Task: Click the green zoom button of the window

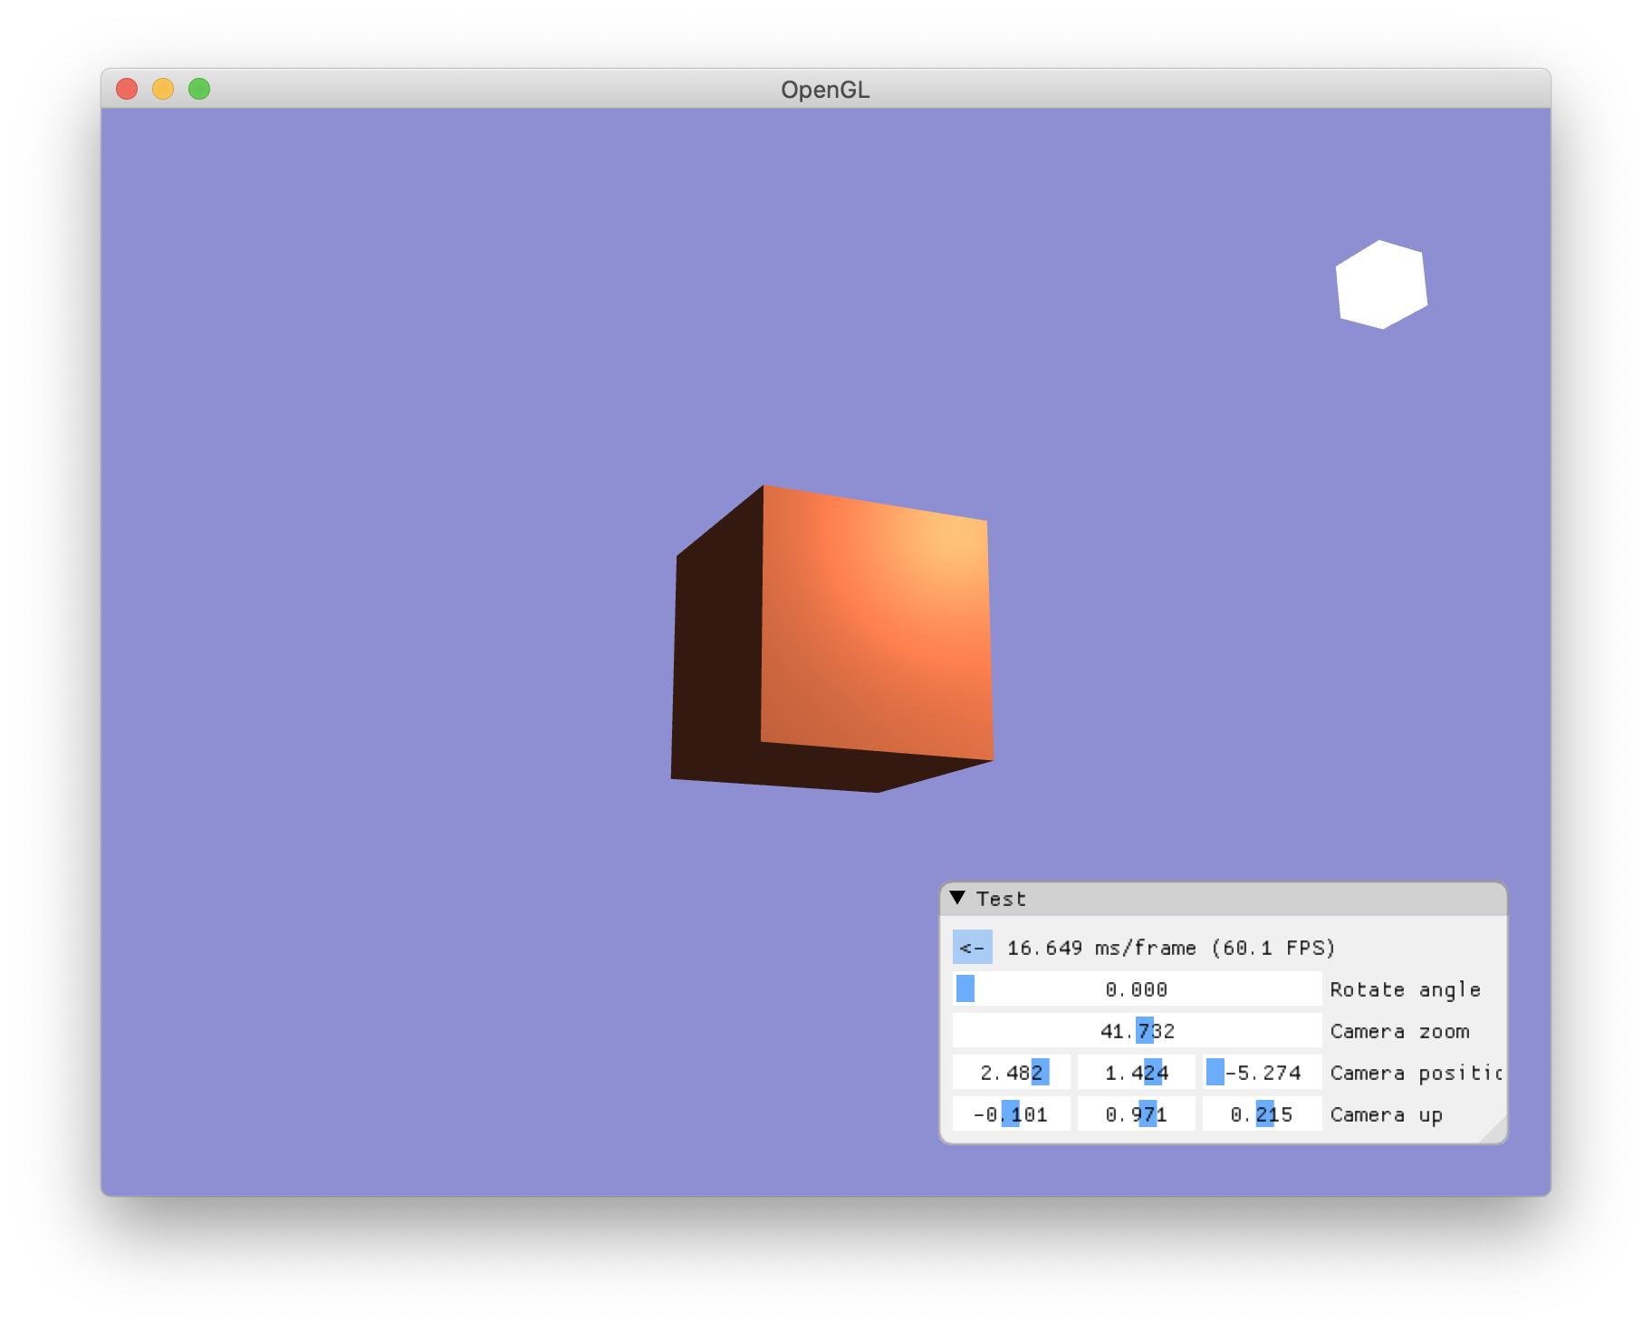Action: [198, 88]
